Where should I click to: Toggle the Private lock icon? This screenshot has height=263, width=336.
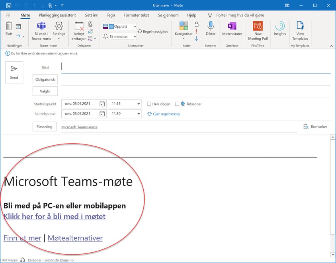point(197,24)
